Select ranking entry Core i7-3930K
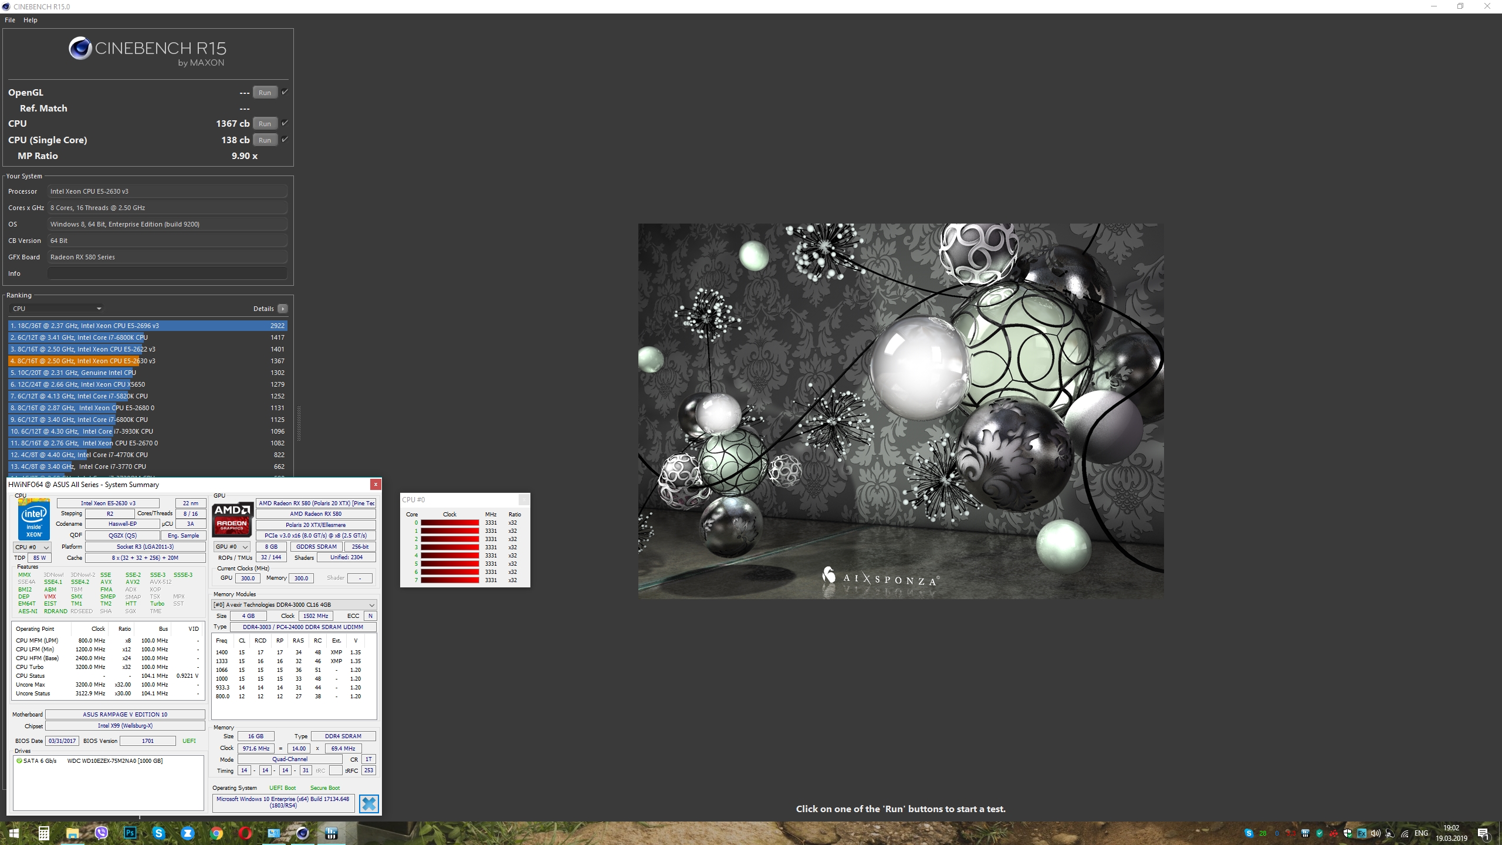 pos(148,431)
